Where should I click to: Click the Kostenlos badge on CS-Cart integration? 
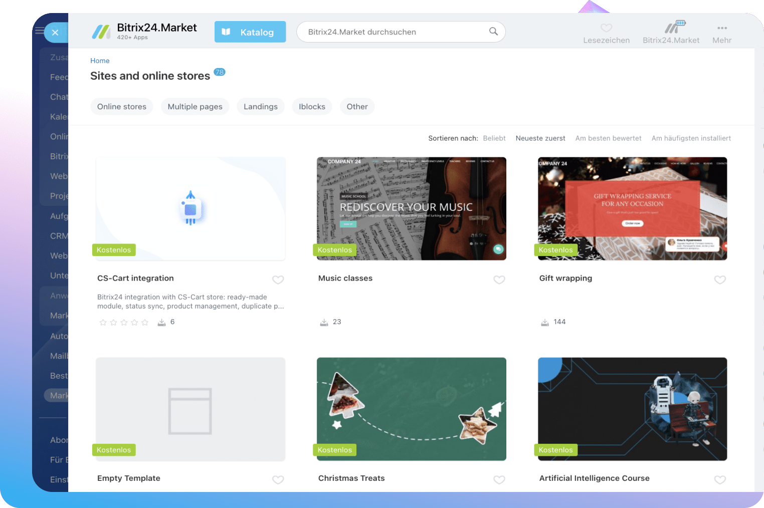point(114,250)
